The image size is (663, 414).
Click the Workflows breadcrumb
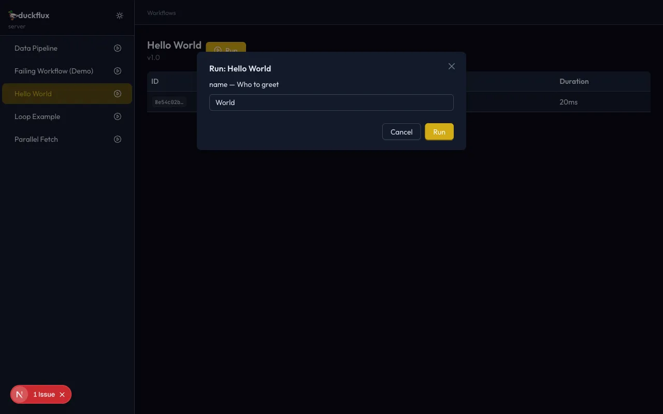click(x=162, y=13)
